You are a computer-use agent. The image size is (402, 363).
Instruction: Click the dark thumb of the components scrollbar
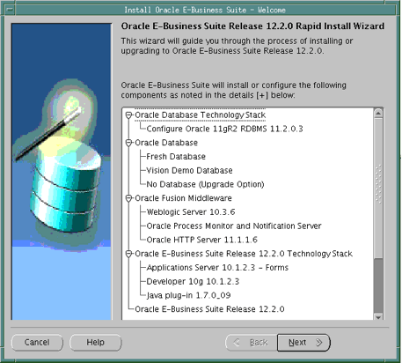(378, 285)
